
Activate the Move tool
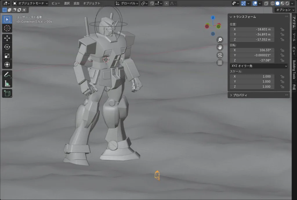[7, 38]
